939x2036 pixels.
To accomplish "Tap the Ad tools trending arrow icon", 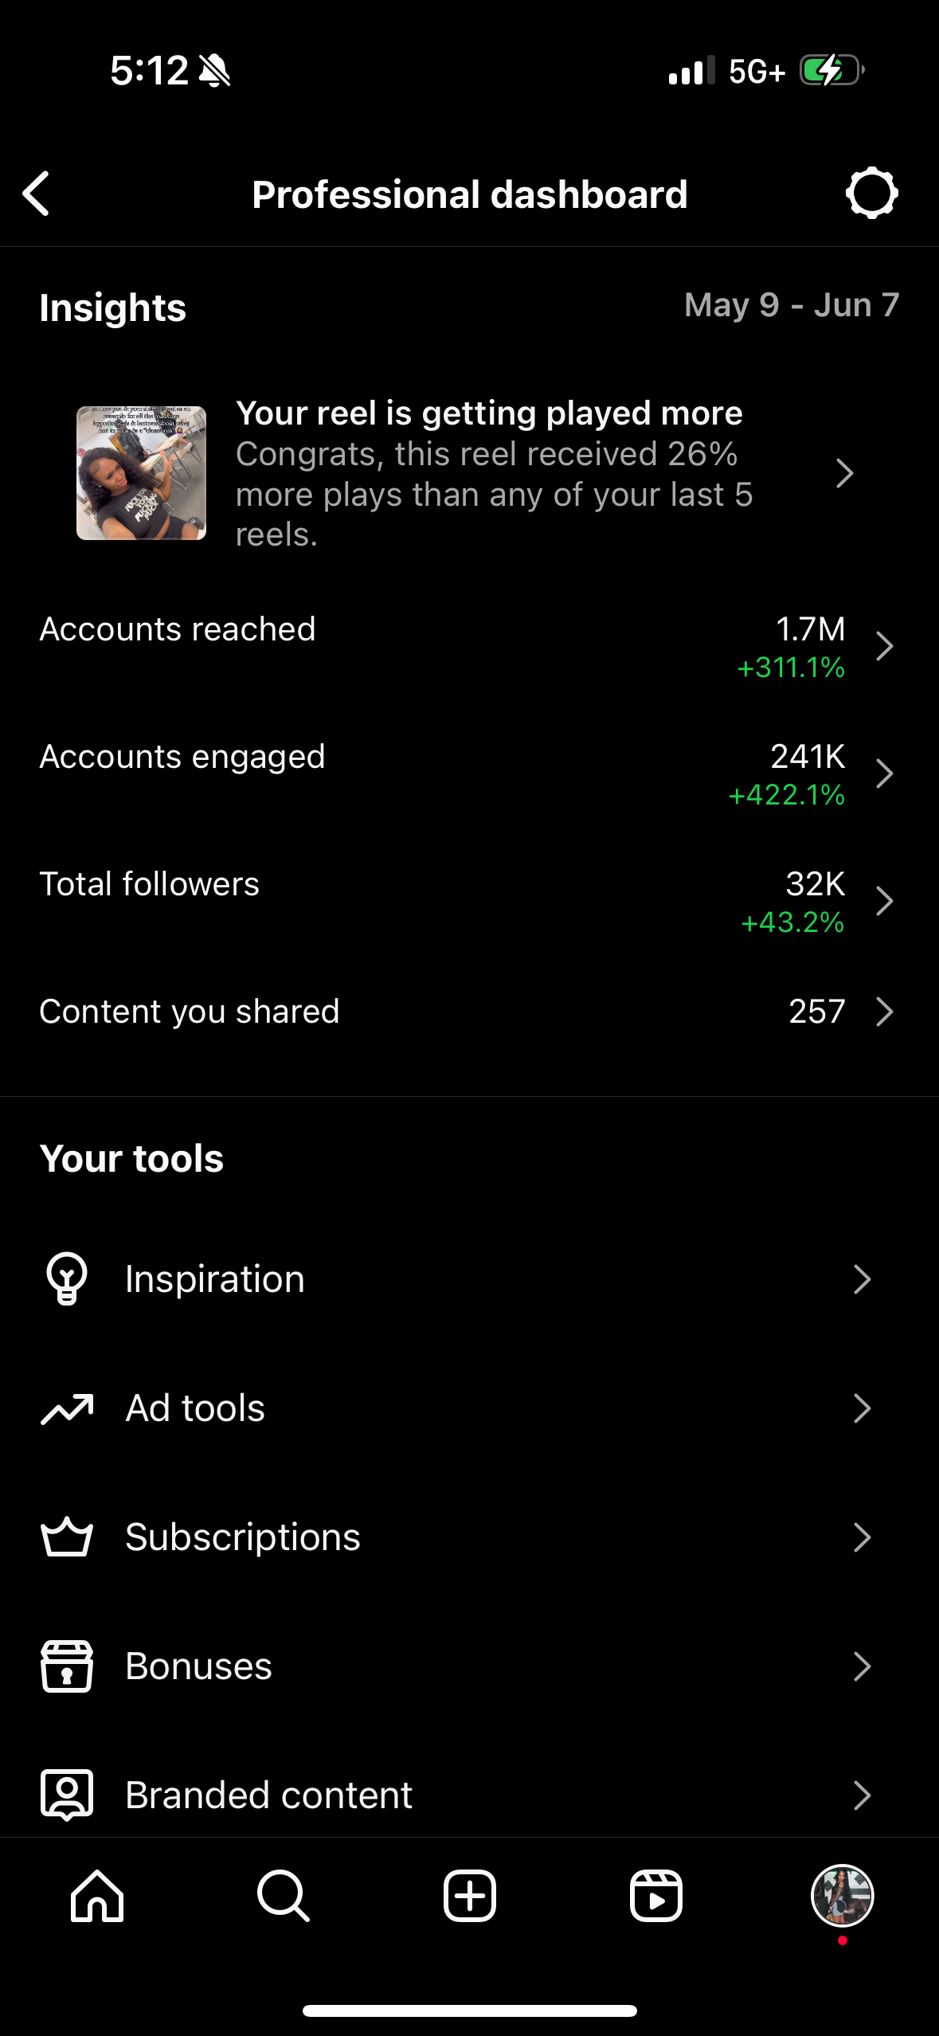I will [67, 1408].
